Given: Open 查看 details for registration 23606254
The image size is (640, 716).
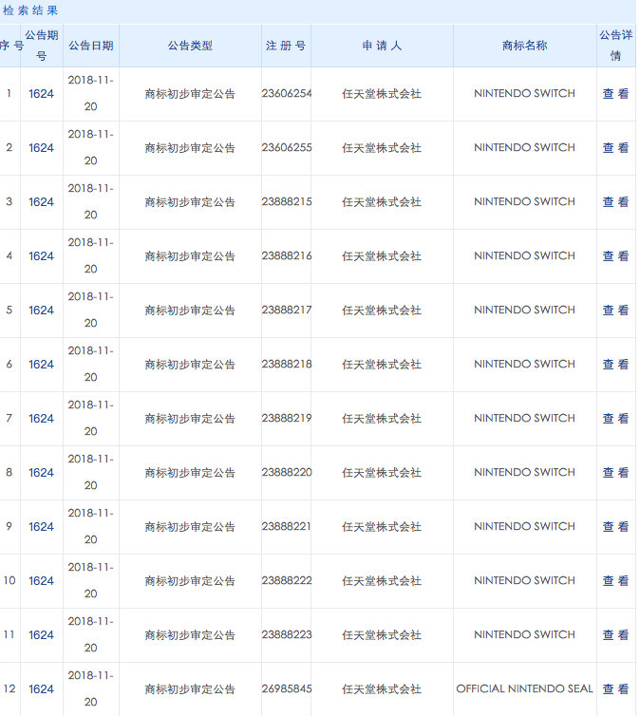Looking at the screenshot, I should coord(615,94).
